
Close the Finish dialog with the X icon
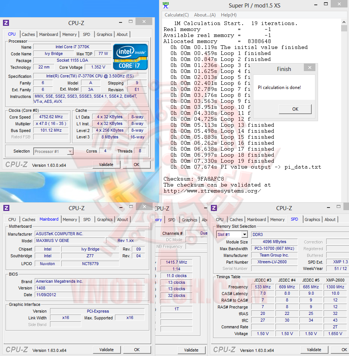(310, 67)
